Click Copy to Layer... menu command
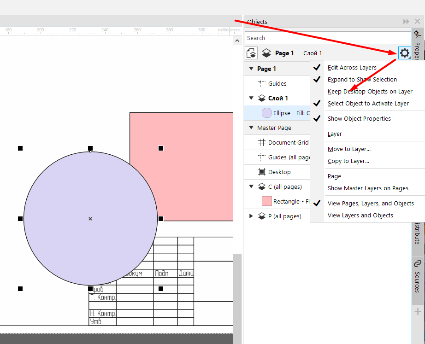The height and width of the screenshot is (344, 425). [x=348, y=161]
